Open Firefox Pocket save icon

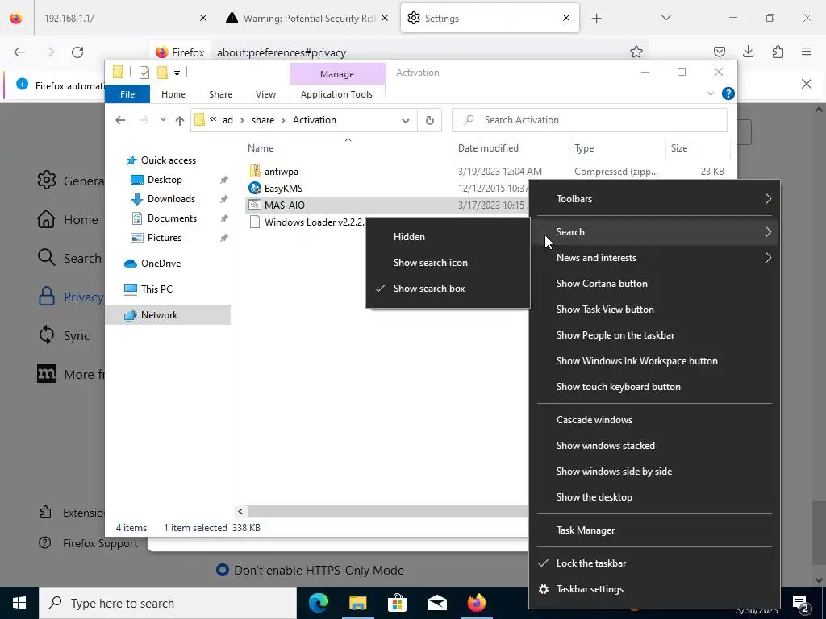click(x=719, y=52)
